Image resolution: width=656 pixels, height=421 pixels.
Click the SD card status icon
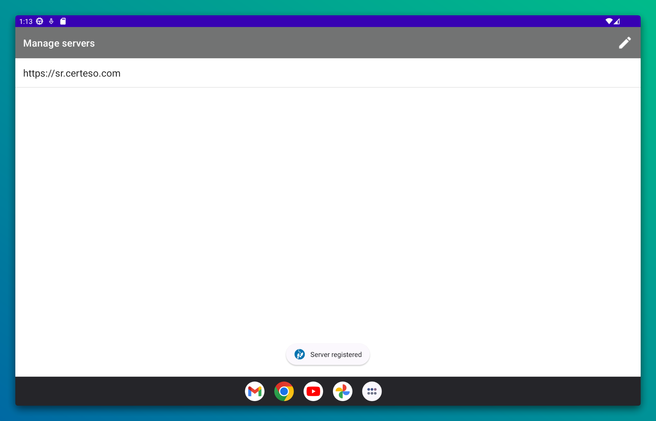point(63,21)
